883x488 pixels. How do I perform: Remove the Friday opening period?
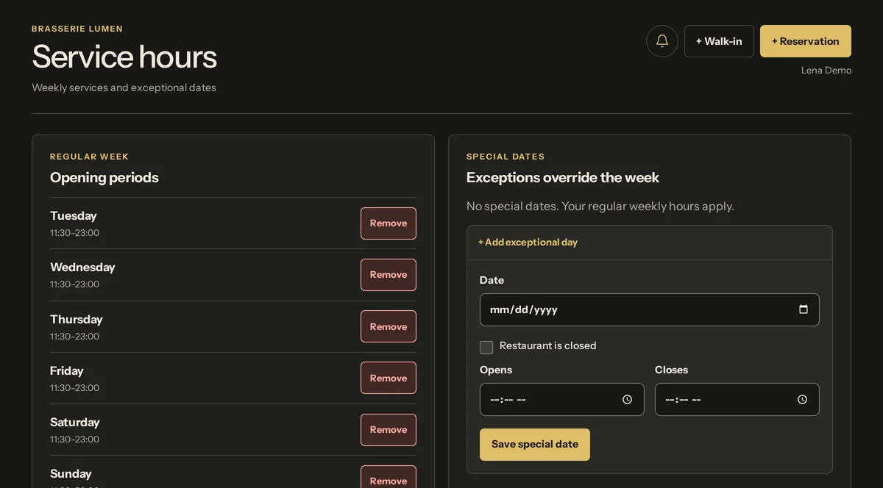389,378
